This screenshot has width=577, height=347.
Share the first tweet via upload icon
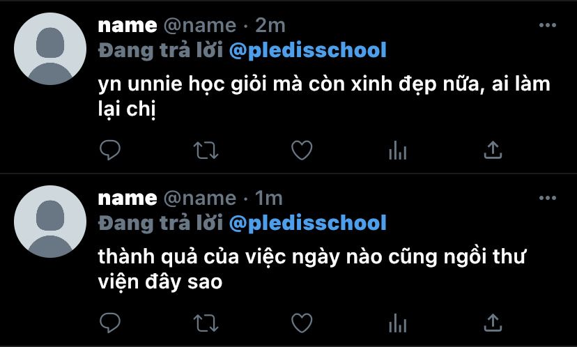[493, 150]
